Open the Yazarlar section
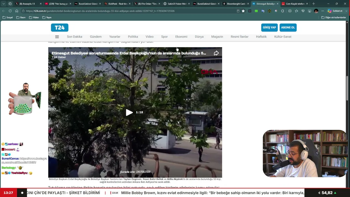The image size is (350, 197). coord(115,37)
